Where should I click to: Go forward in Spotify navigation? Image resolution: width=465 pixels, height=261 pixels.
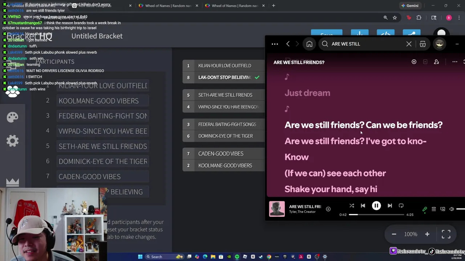pyautogui.click(x=297, y=44)
